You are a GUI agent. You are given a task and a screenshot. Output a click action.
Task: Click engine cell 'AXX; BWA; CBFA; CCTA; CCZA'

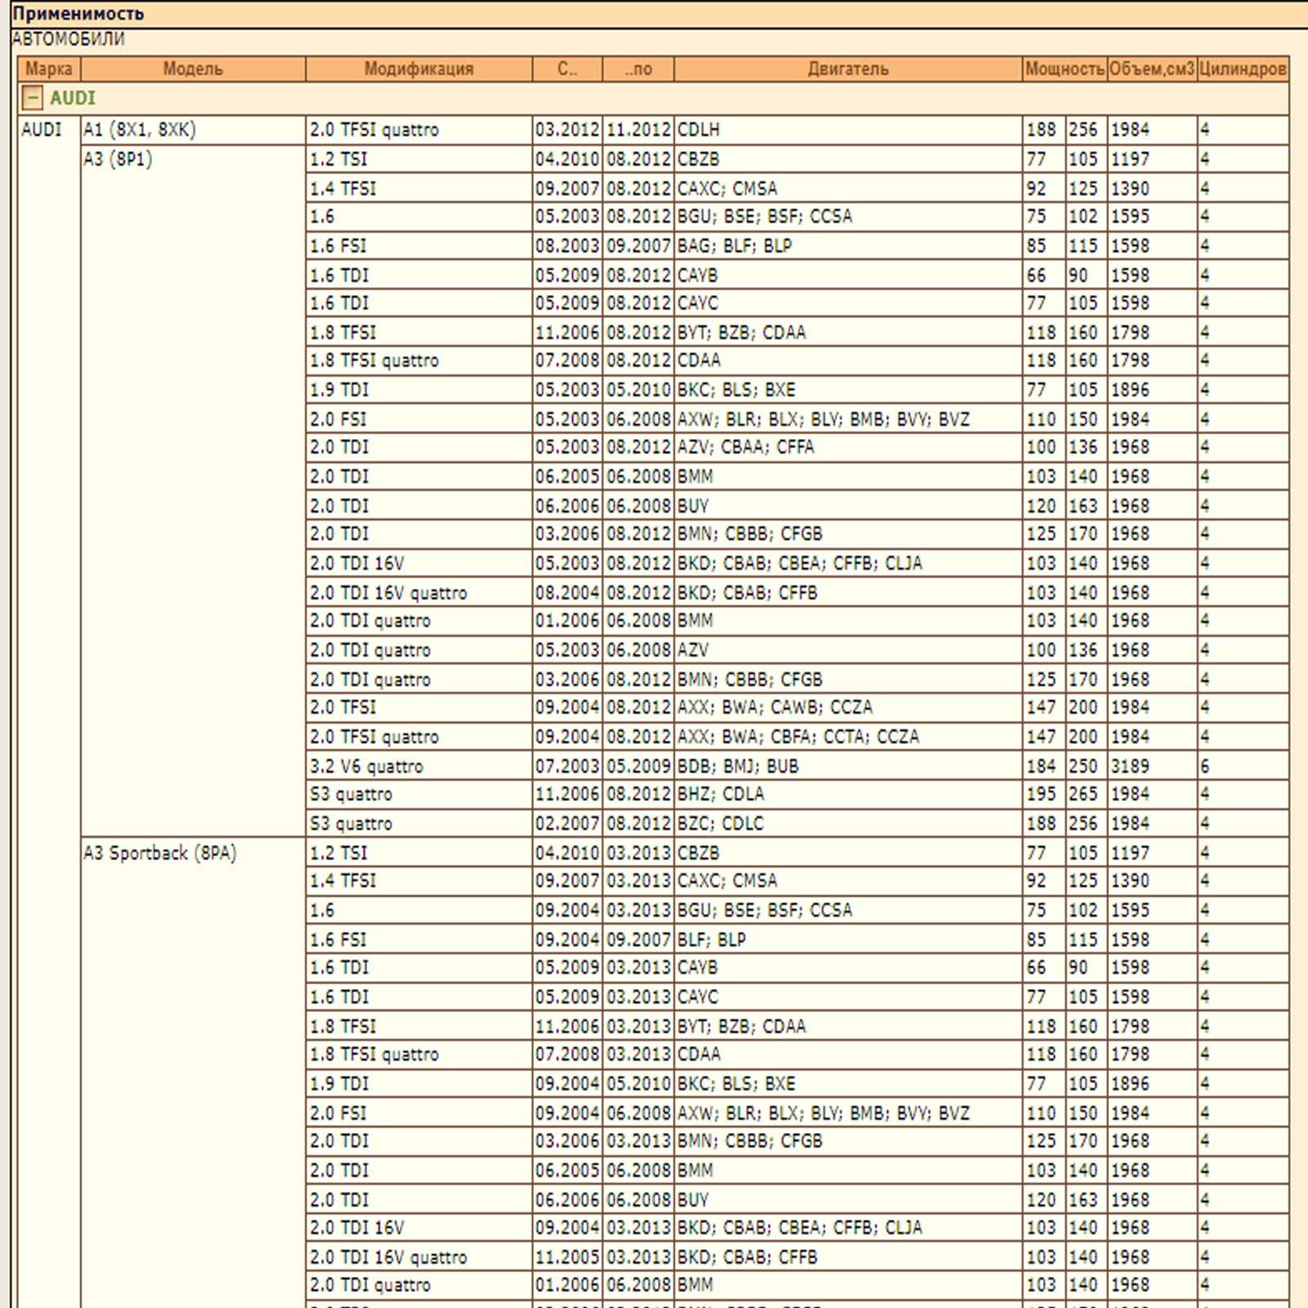pos(848,737)
